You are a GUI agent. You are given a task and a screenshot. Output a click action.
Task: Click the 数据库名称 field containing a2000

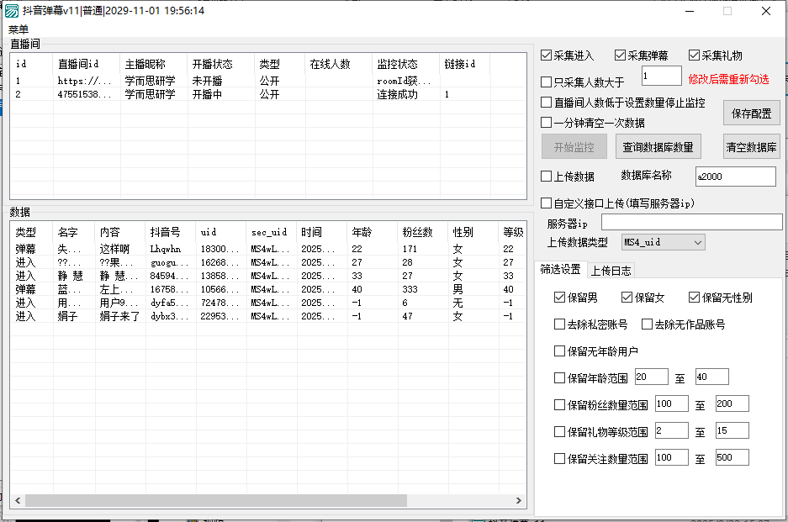pos(735,177)
